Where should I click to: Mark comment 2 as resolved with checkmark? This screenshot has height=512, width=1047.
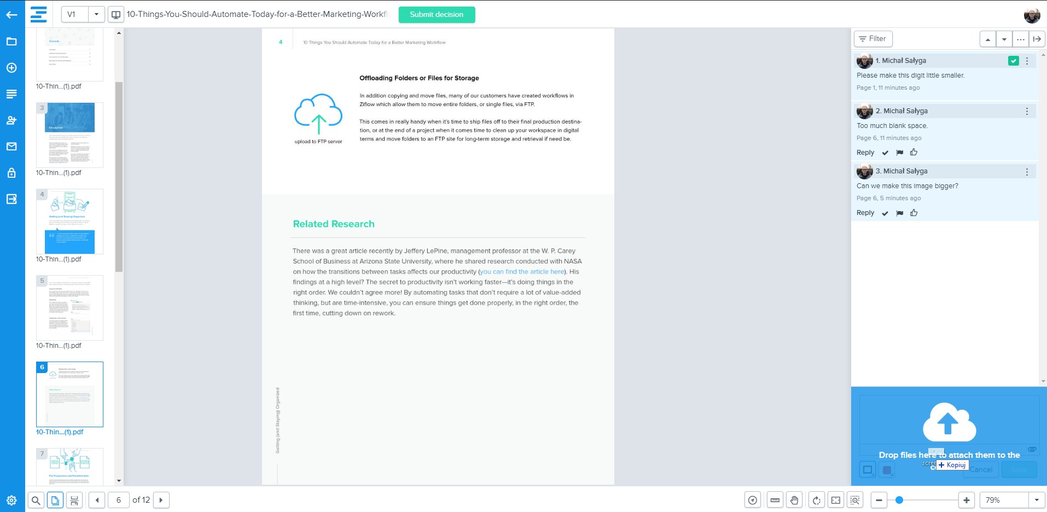[885, 153]
